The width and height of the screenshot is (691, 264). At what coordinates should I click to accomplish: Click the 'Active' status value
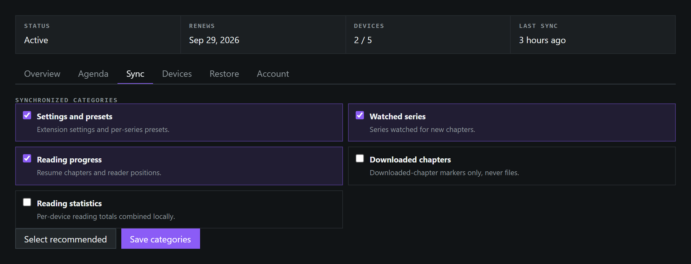point(36,40)
